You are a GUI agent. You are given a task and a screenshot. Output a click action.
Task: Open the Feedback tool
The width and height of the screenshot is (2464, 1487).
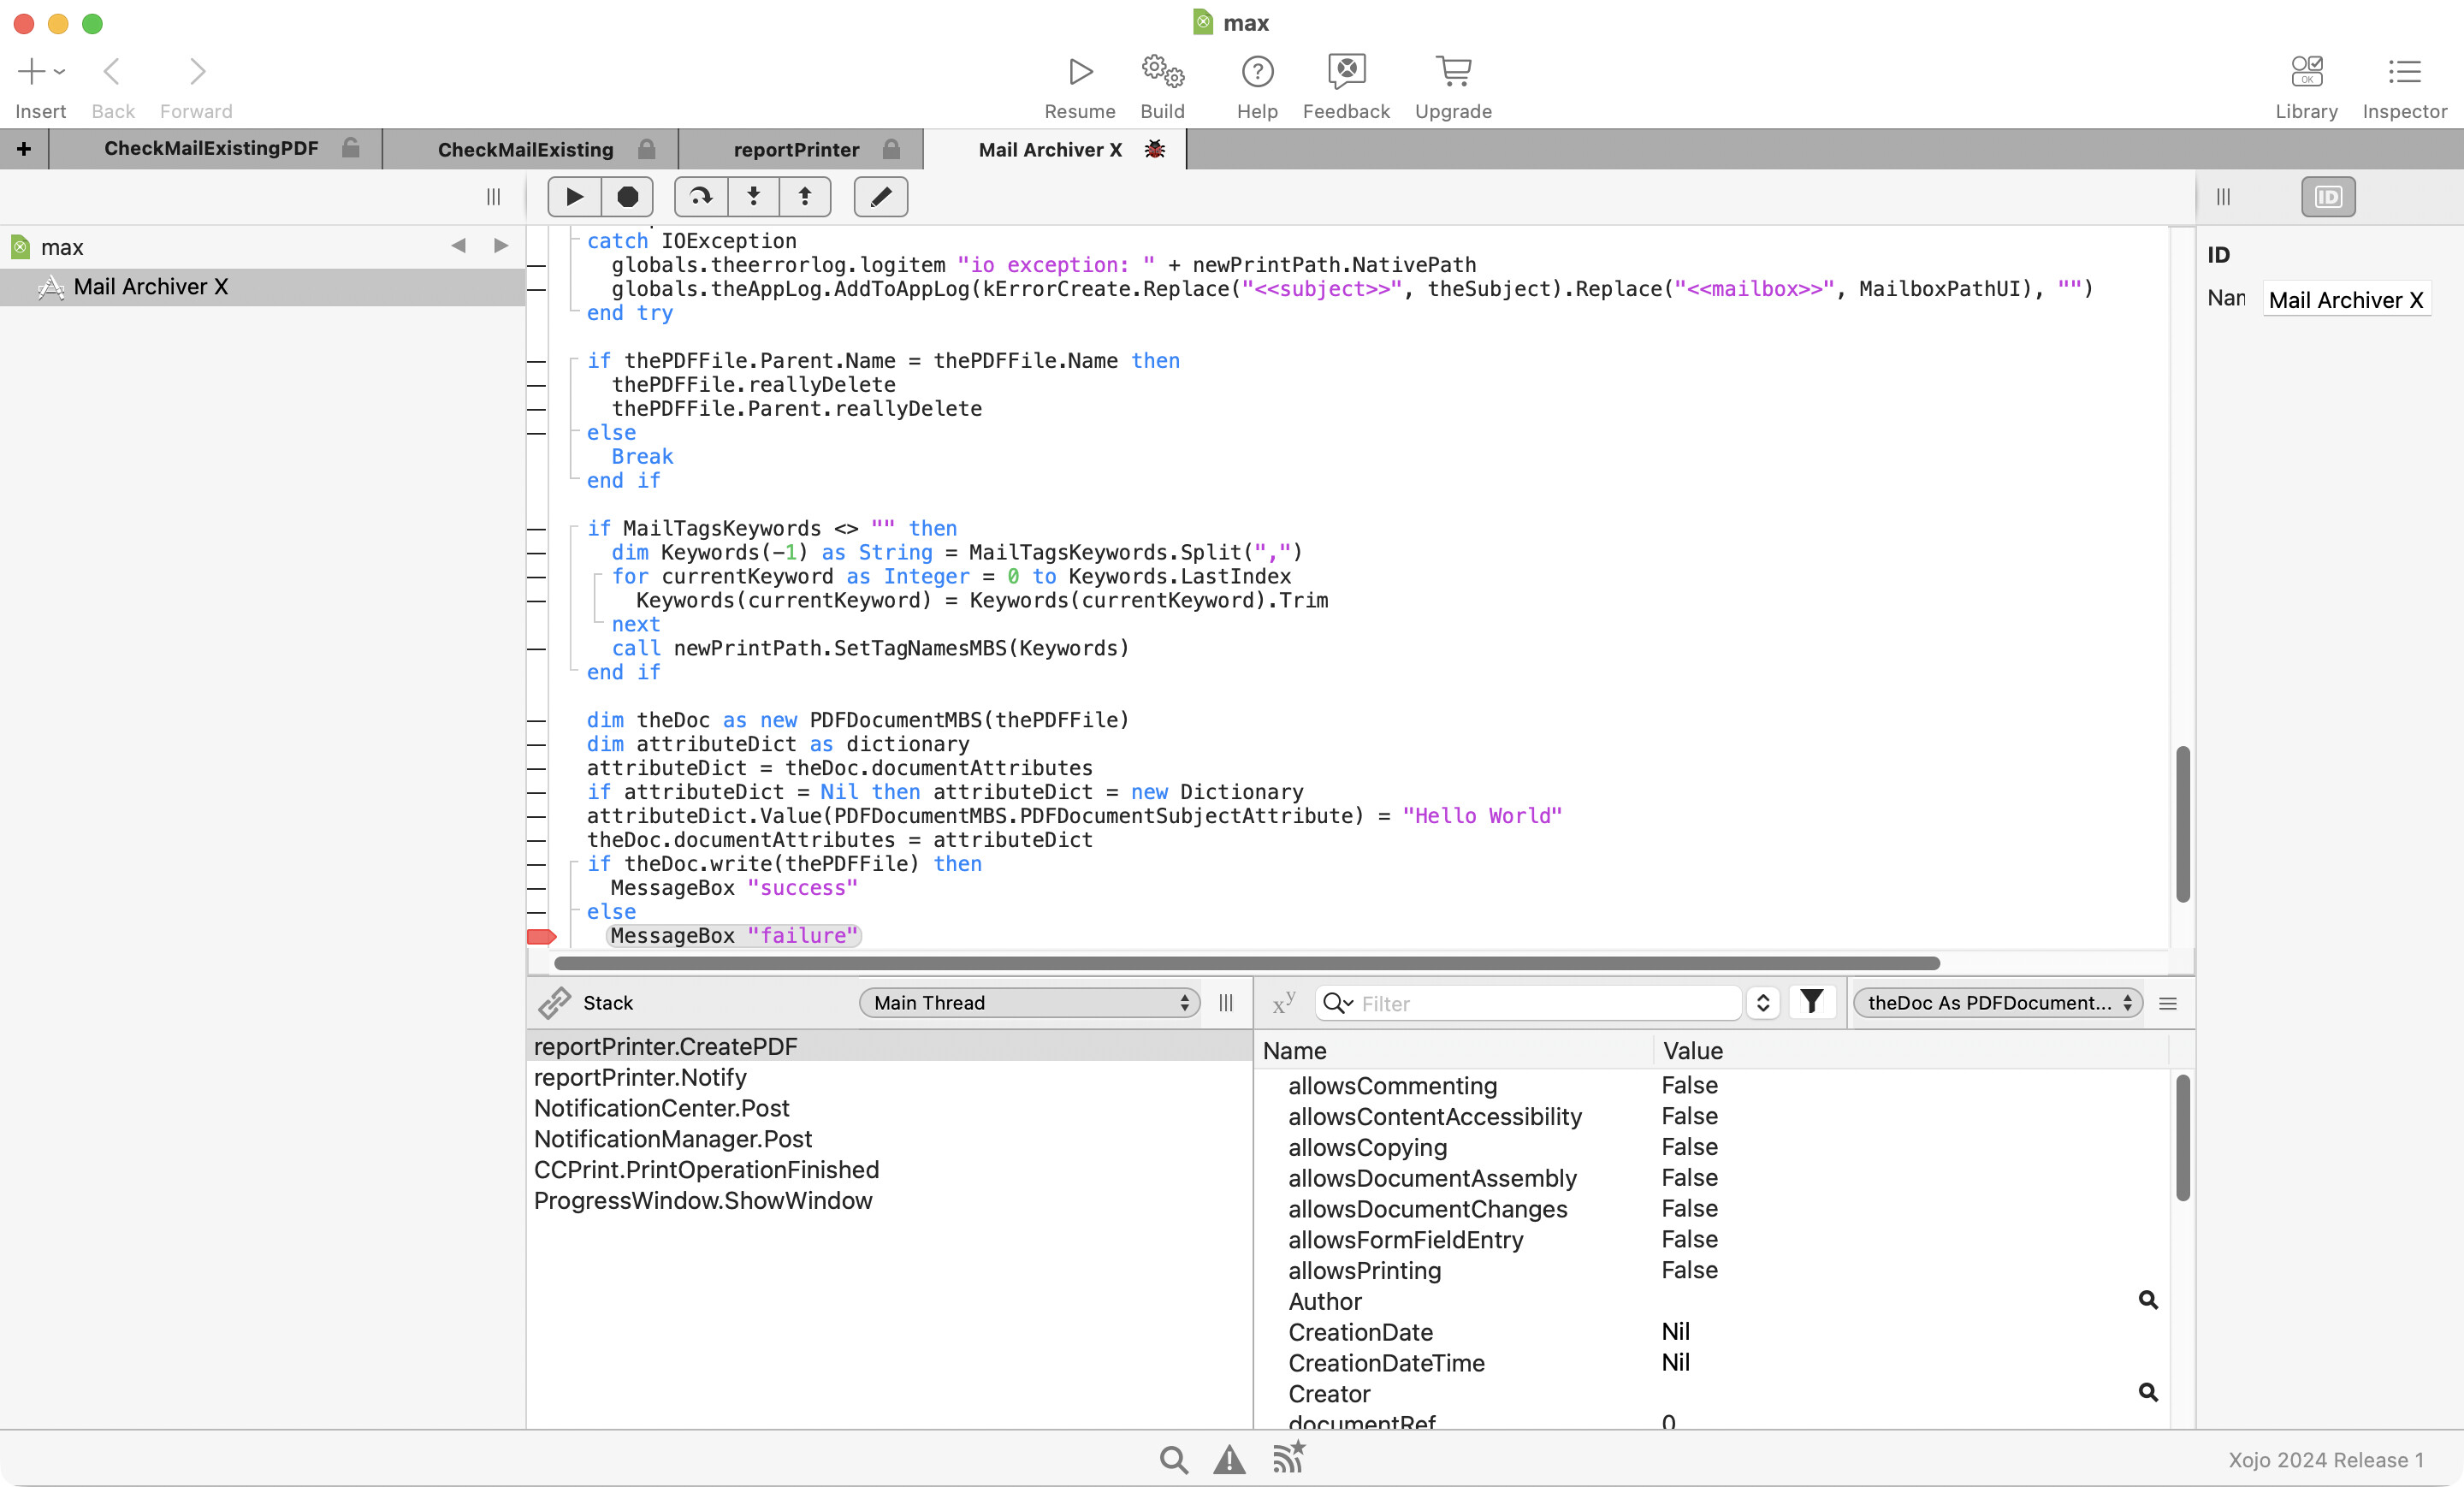pos(1346,71)
